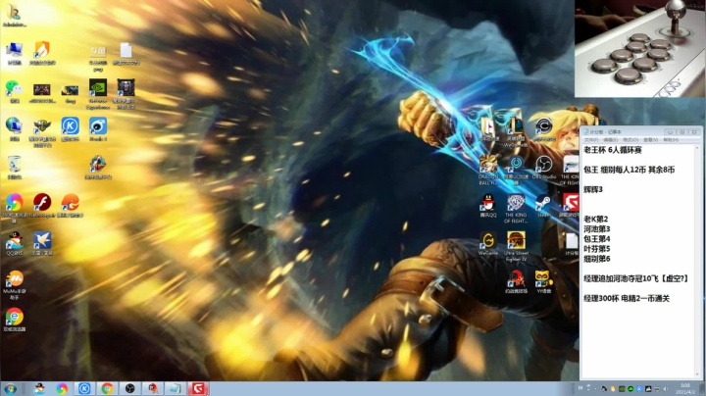Launch NVIDIA GeForce Experience shortcut

pos(98,93)
